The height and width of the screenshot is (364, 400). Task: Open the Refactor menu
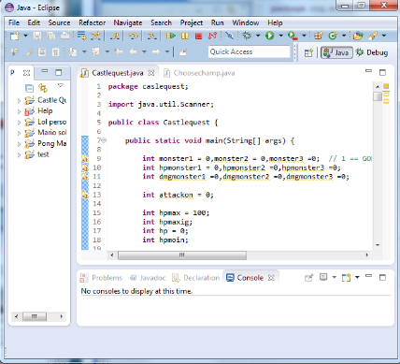[93, 22]
